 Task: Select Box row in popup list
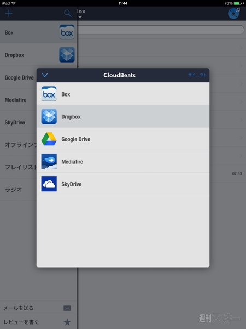click(123, 94)
